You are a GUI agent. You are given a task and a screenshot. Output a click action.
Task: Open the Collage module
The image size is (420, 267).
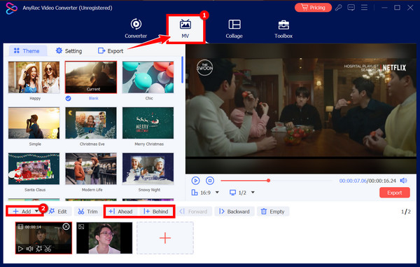click(x=234, y=29)
